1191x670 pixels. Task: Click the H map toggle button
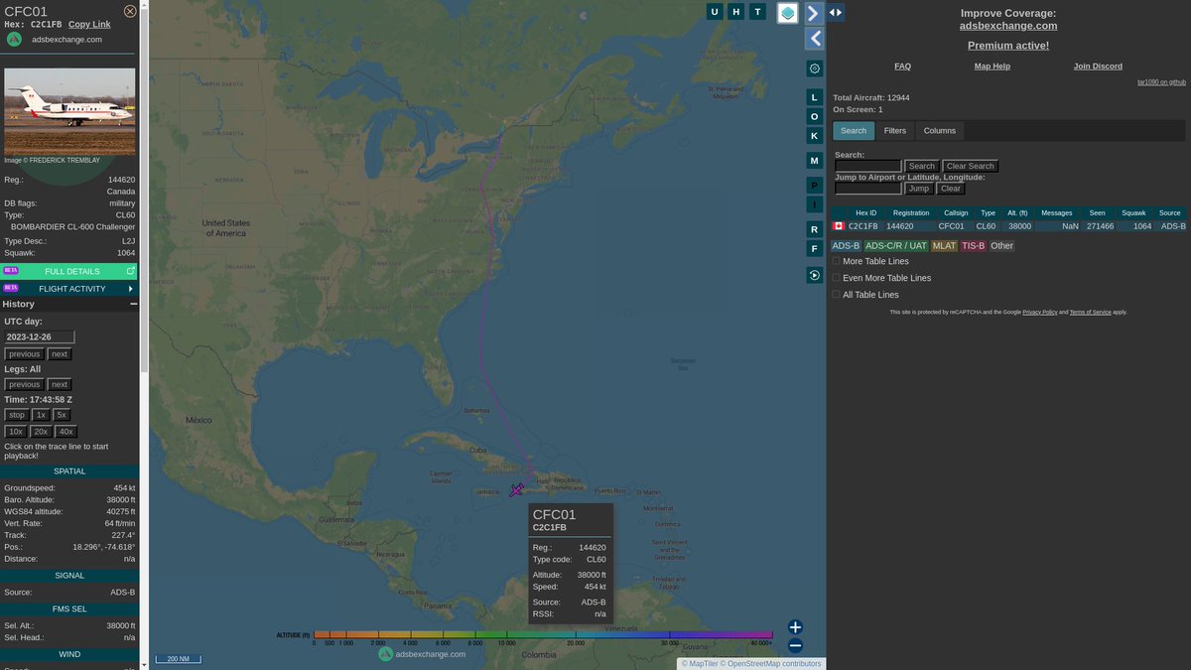tap(736, 12)
